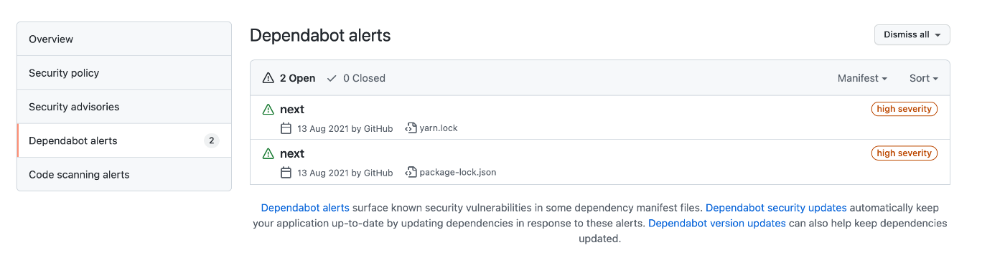The height and width of the screenshot is (268, 1005).
Task: Click the file code icon beside yarn.lock
Action: (411, 128)
